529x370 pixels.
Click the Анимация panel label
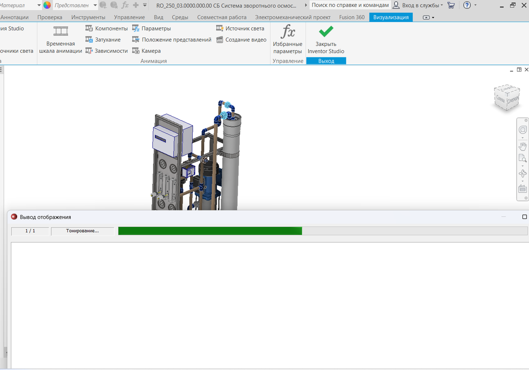(x=154, y=61)
